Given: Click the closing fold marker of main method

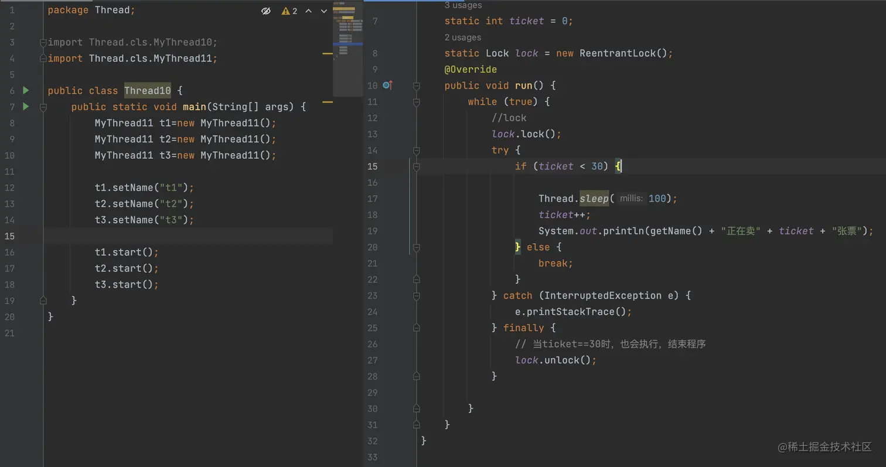Looking at the screenshot, I should [x=43, y=301].
